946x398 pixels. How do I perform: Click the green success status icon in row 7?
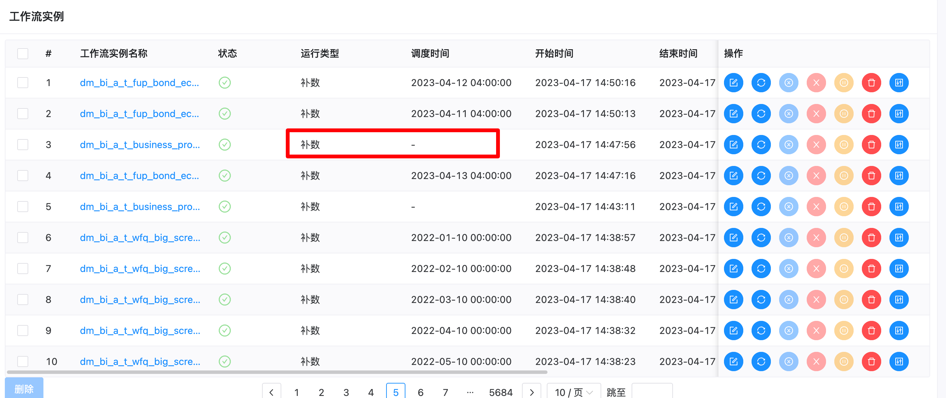point(224,268)
